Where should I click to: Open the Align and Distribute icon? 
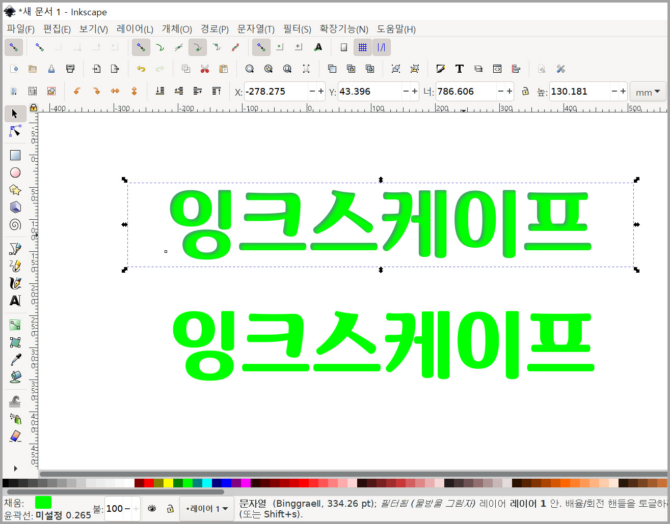click(516, 69)
